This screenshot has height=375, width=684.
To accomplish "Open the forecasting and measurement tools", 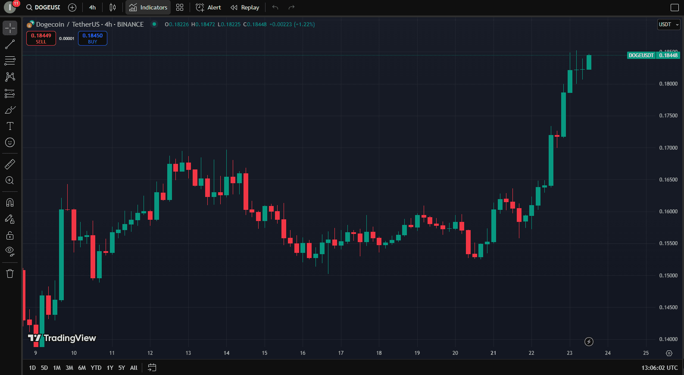I will point(10,93).
